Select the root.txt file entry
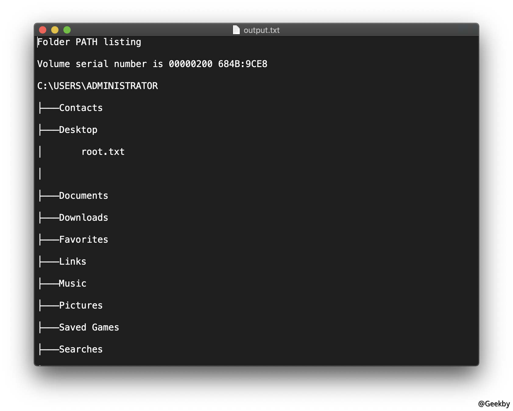 (103, 152)
